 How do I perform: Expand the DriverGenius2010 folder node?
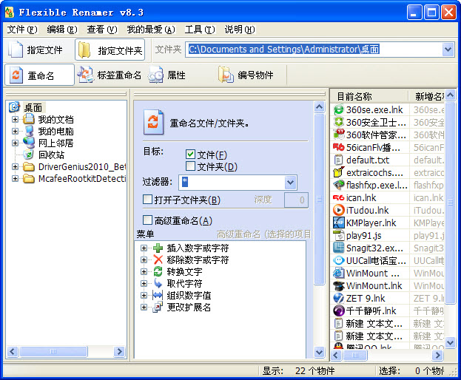[15, 166]
